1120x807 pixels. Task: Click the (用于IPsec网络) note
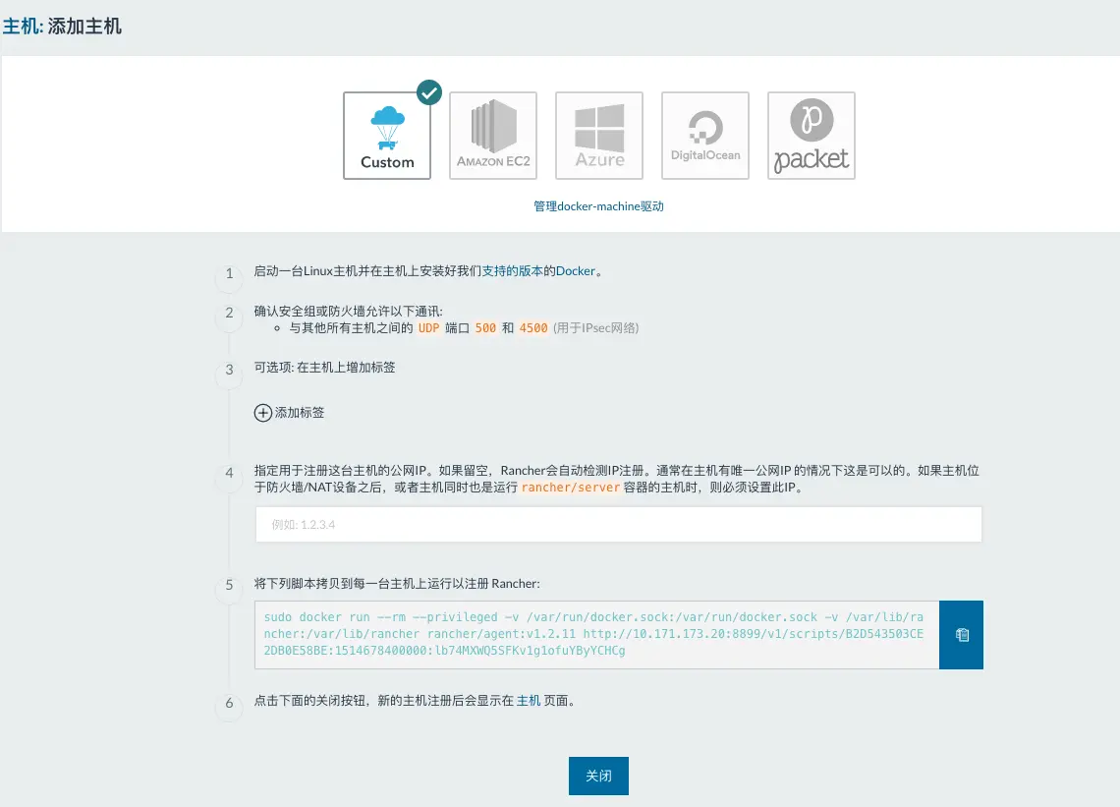point(595,328)
